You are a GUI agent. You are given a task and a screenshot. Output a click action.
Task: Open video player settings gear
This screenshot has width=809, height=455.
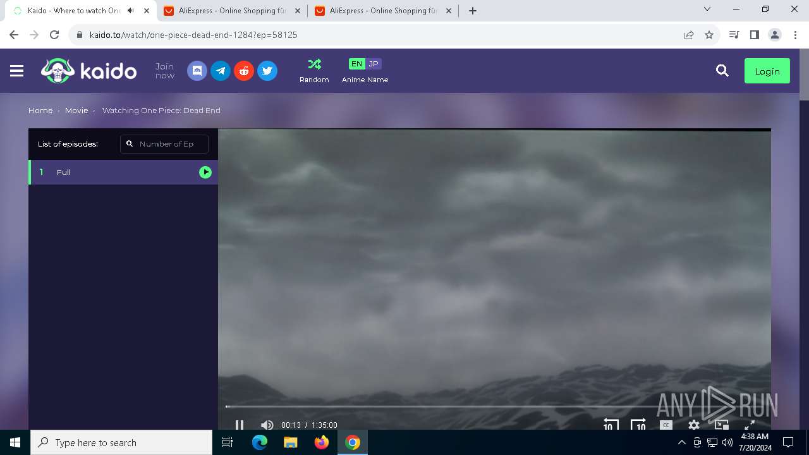694,425
